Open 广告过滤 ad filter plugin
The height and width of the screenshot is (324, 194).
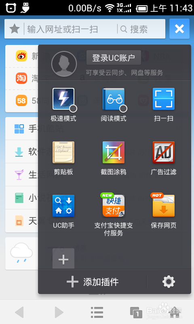point(164,152)
